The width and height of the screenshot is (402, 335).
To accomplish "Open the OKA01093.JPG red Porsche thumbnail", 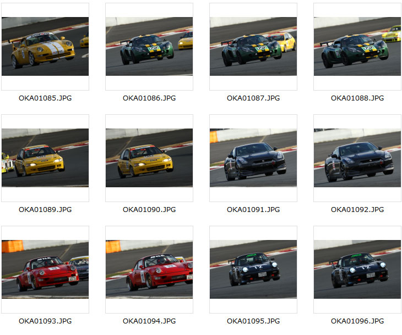I will pos(45,269).
